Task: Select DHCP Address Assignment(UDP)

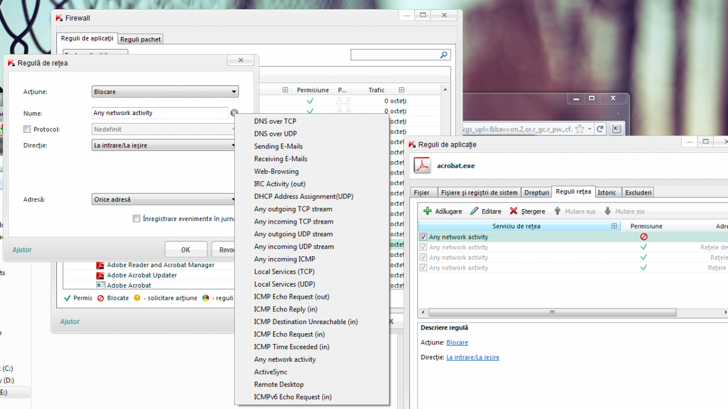Action: tap(303, 196)
